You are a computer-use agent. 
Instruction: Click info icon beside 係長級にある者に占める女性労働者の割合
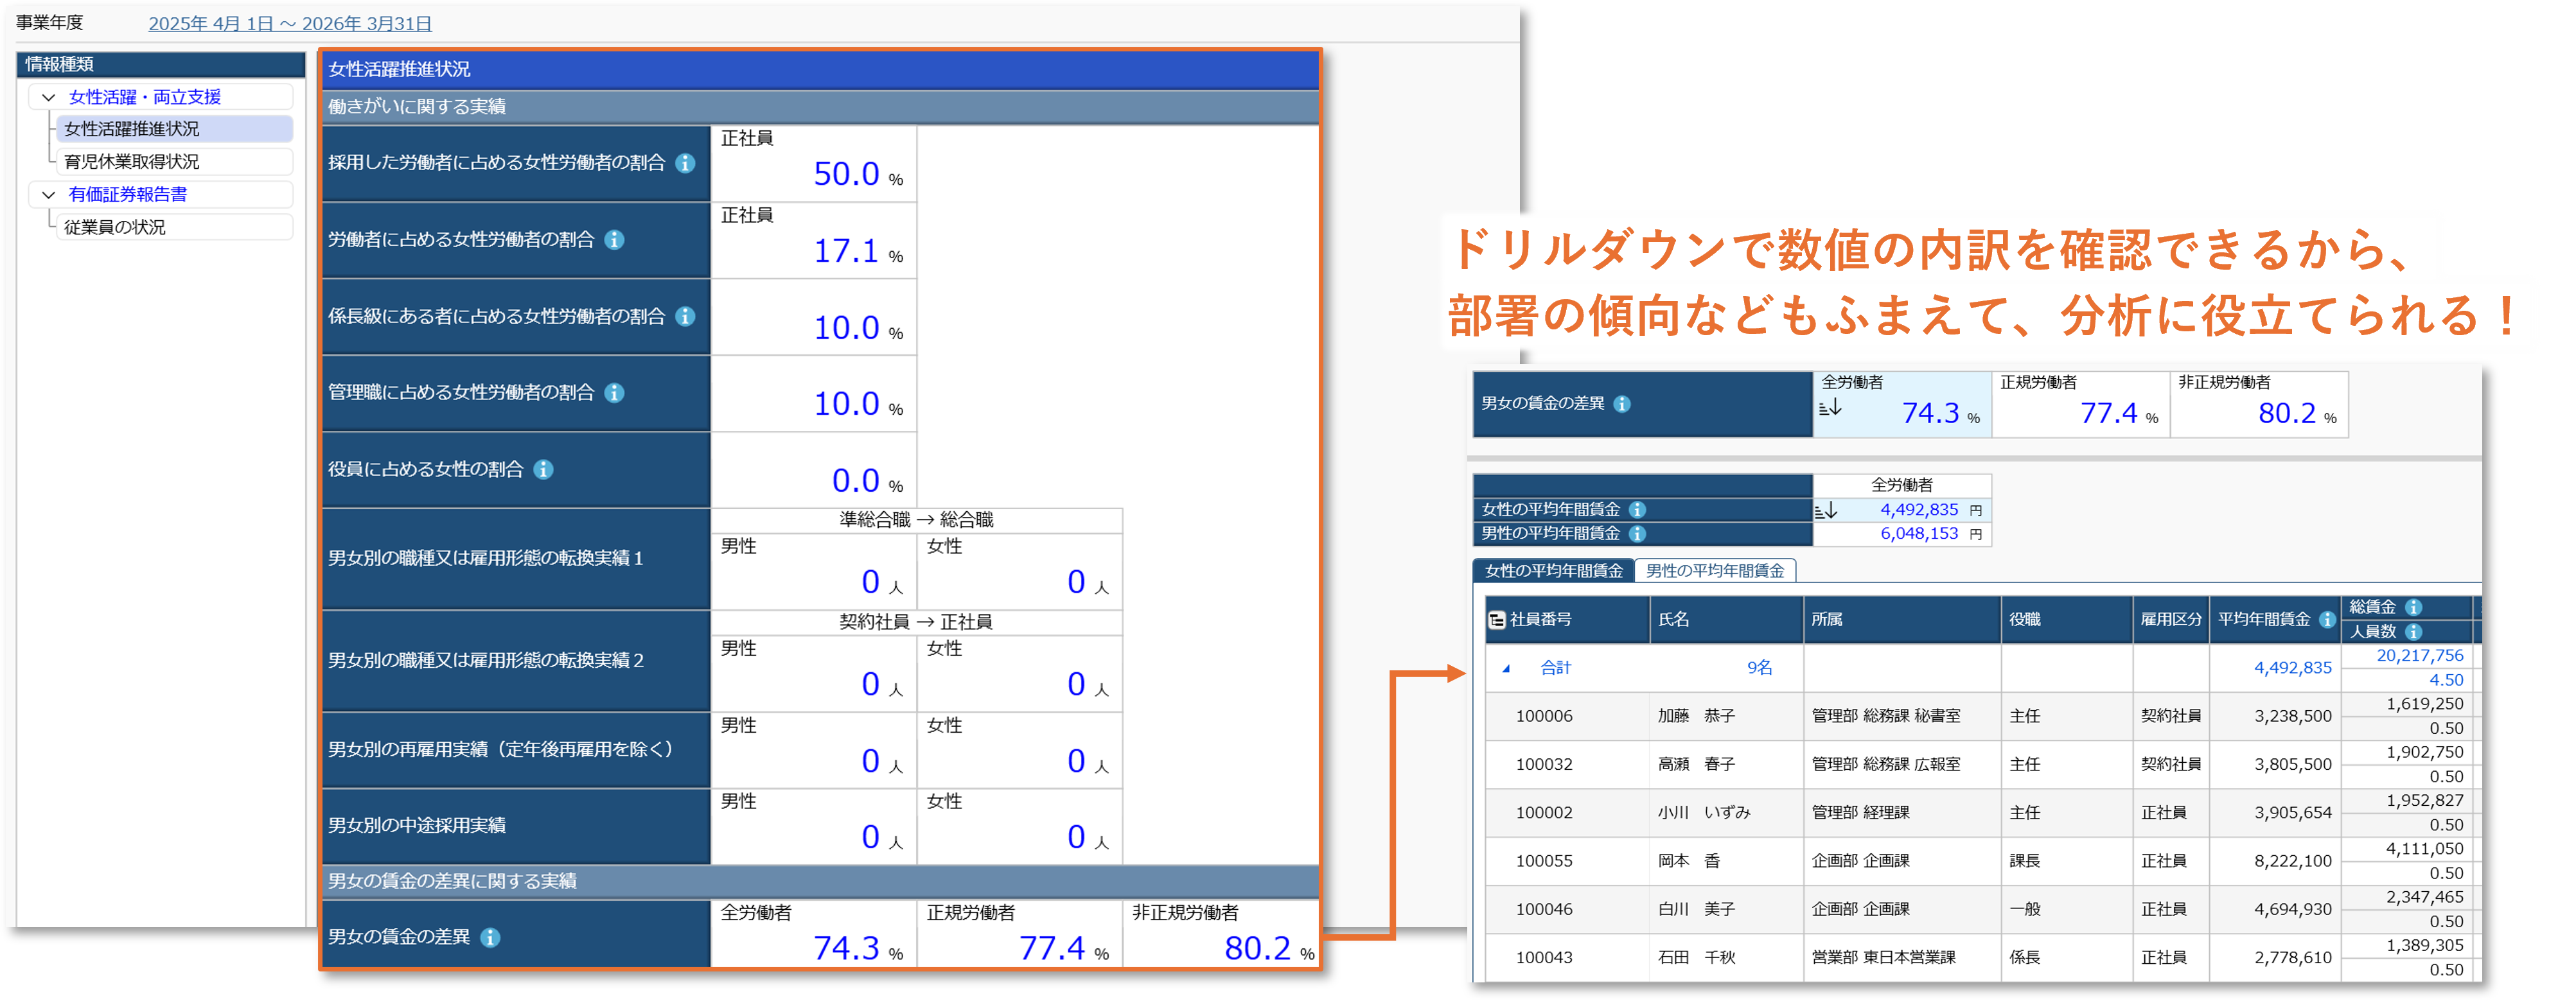pos(685,316)
